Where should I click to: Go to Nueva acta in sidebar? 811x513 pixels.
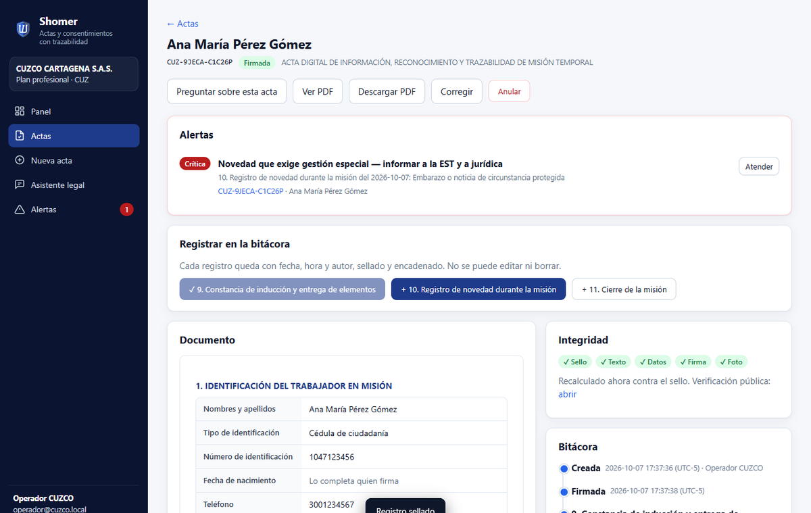tap(74, 160)
